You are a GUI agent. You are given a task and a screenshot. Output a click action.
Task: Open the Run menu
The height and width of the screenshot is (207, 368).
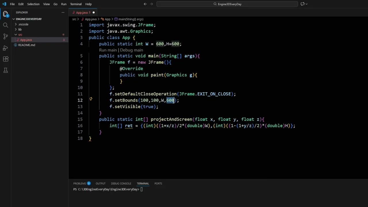pos(64,4)
